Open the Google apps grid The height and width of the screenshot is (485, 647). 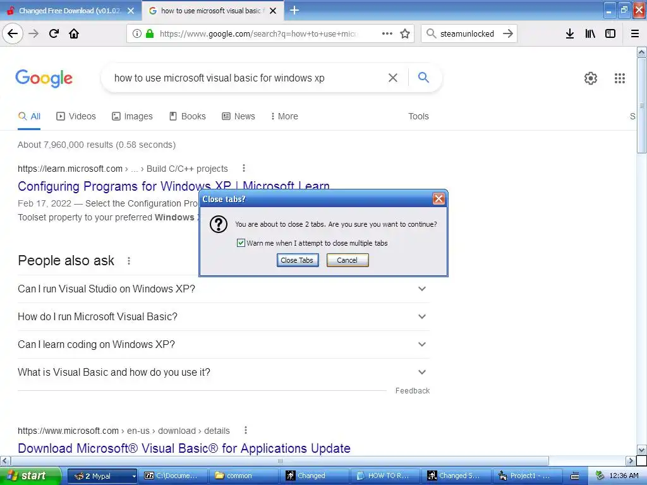click(x=619, y=78)
